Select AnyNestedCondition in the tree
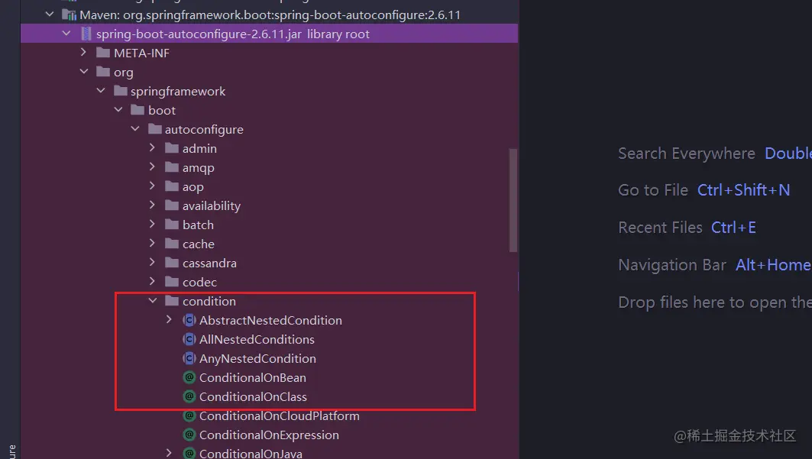The image size is (812, 459). (257, 359)
